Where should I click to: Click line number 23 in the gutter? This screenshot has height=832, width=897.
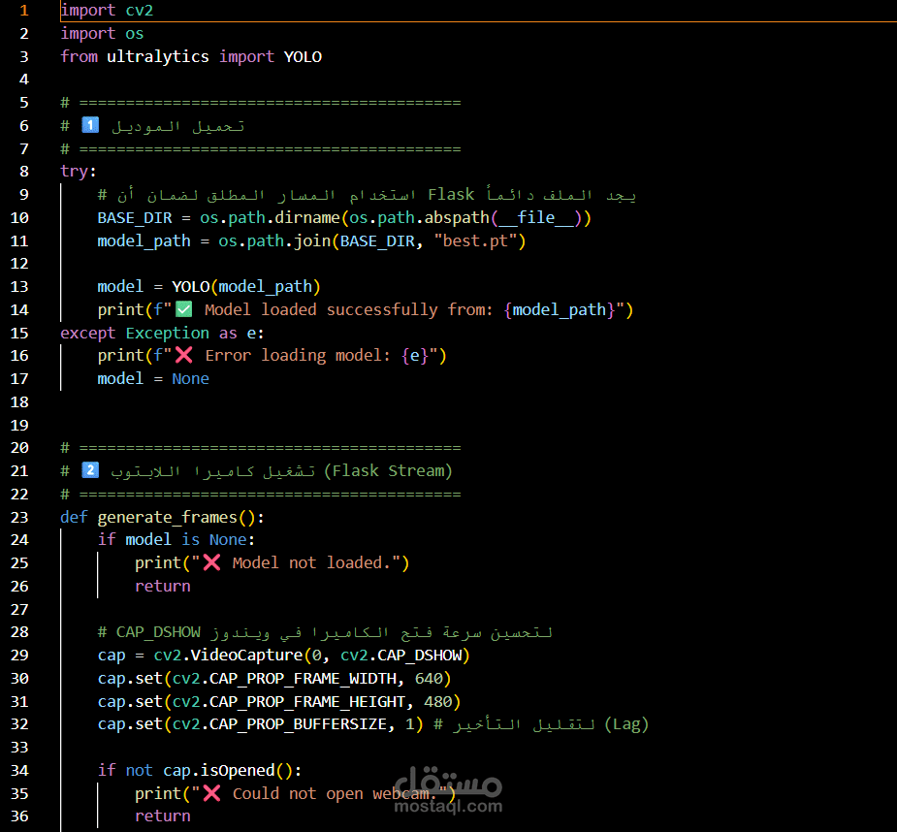(x=19, y=517)
